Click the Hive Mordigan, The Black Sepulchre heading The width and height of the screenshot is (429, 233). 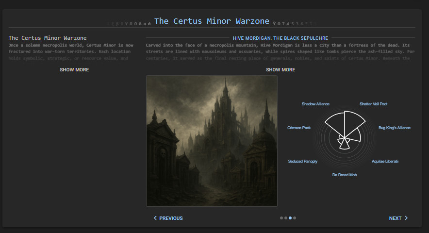280,38
